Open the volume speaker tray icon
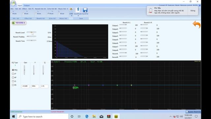 point(181,116)
